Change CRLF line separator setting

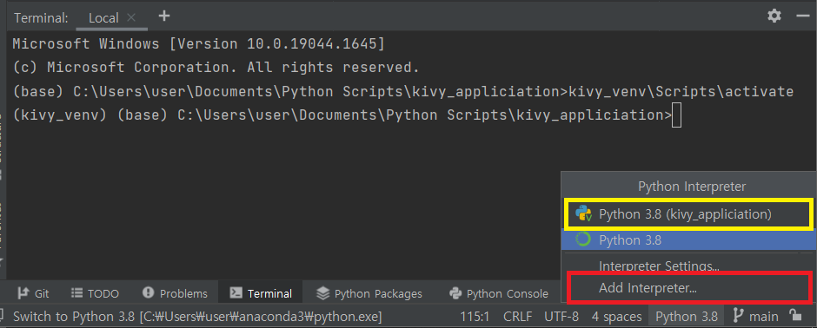[518, 316]
